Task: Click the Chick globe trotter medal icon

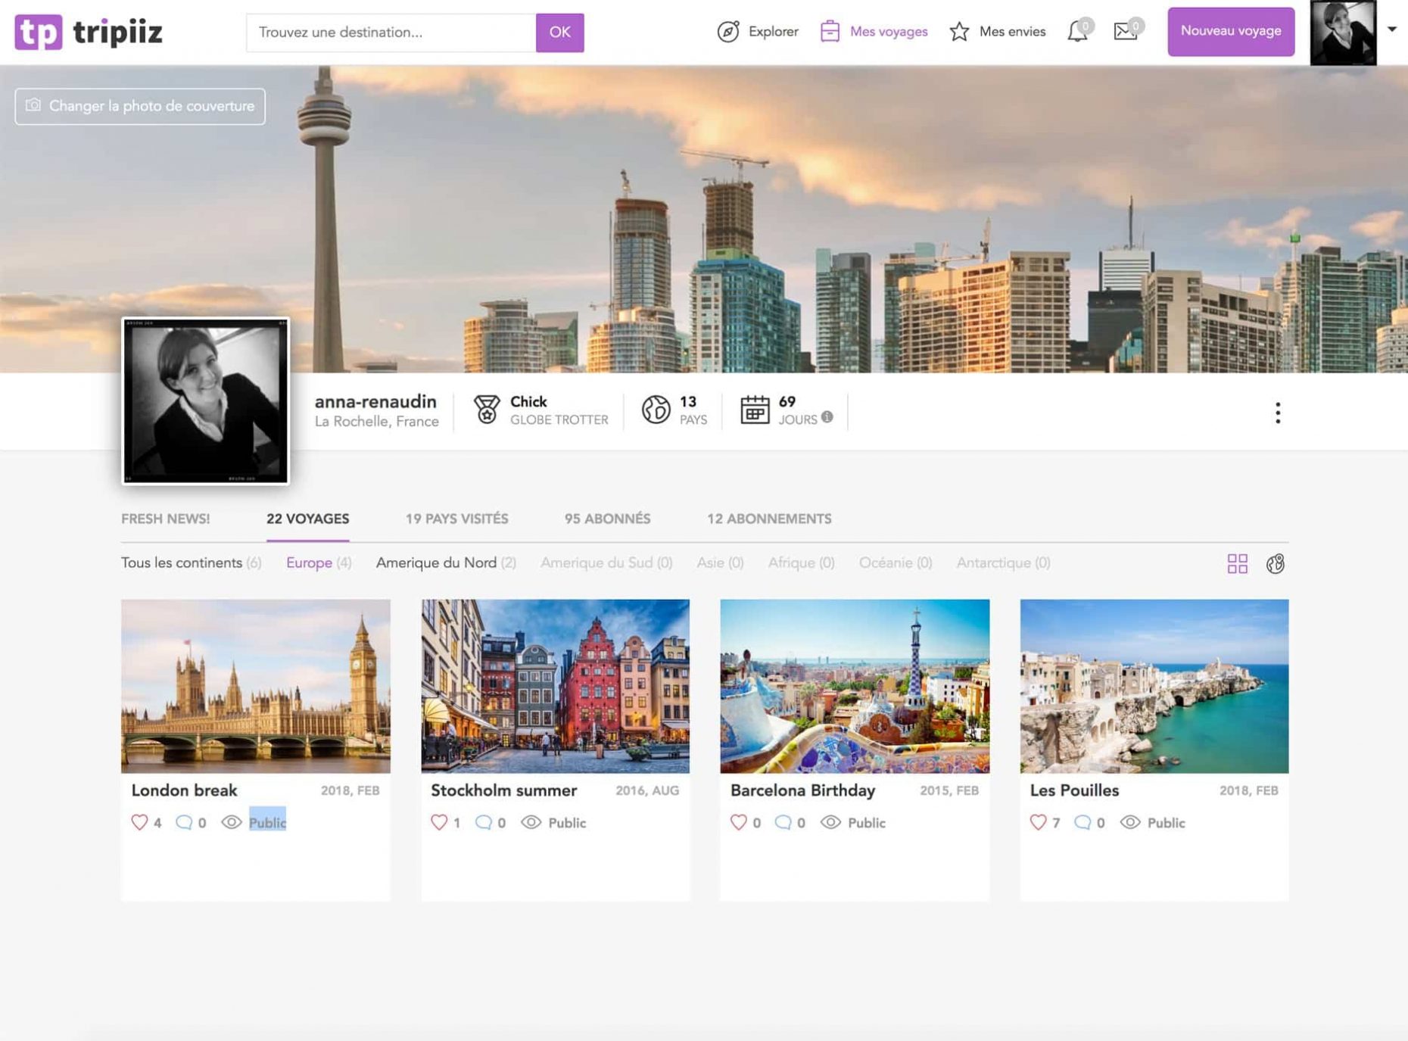Action: (487, 410)
